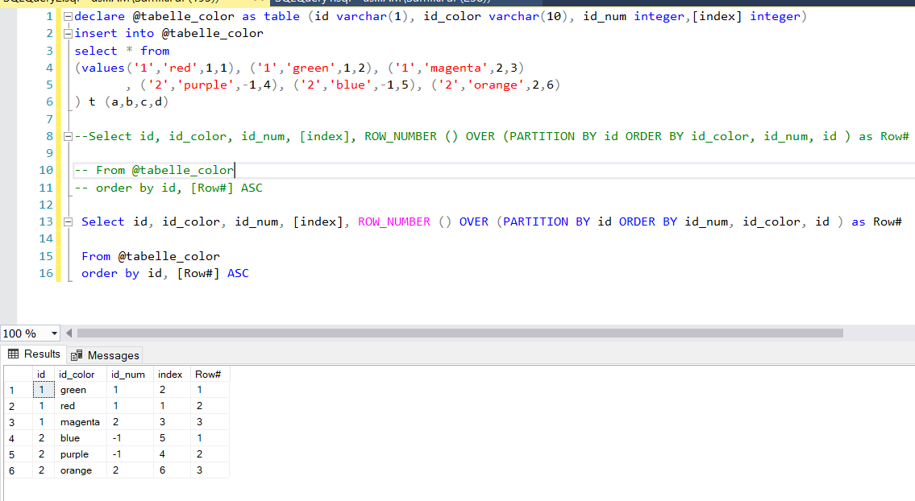Switch to the Messages tab
The width and height of the screenshot is (915, 501).
pos(106,355)
